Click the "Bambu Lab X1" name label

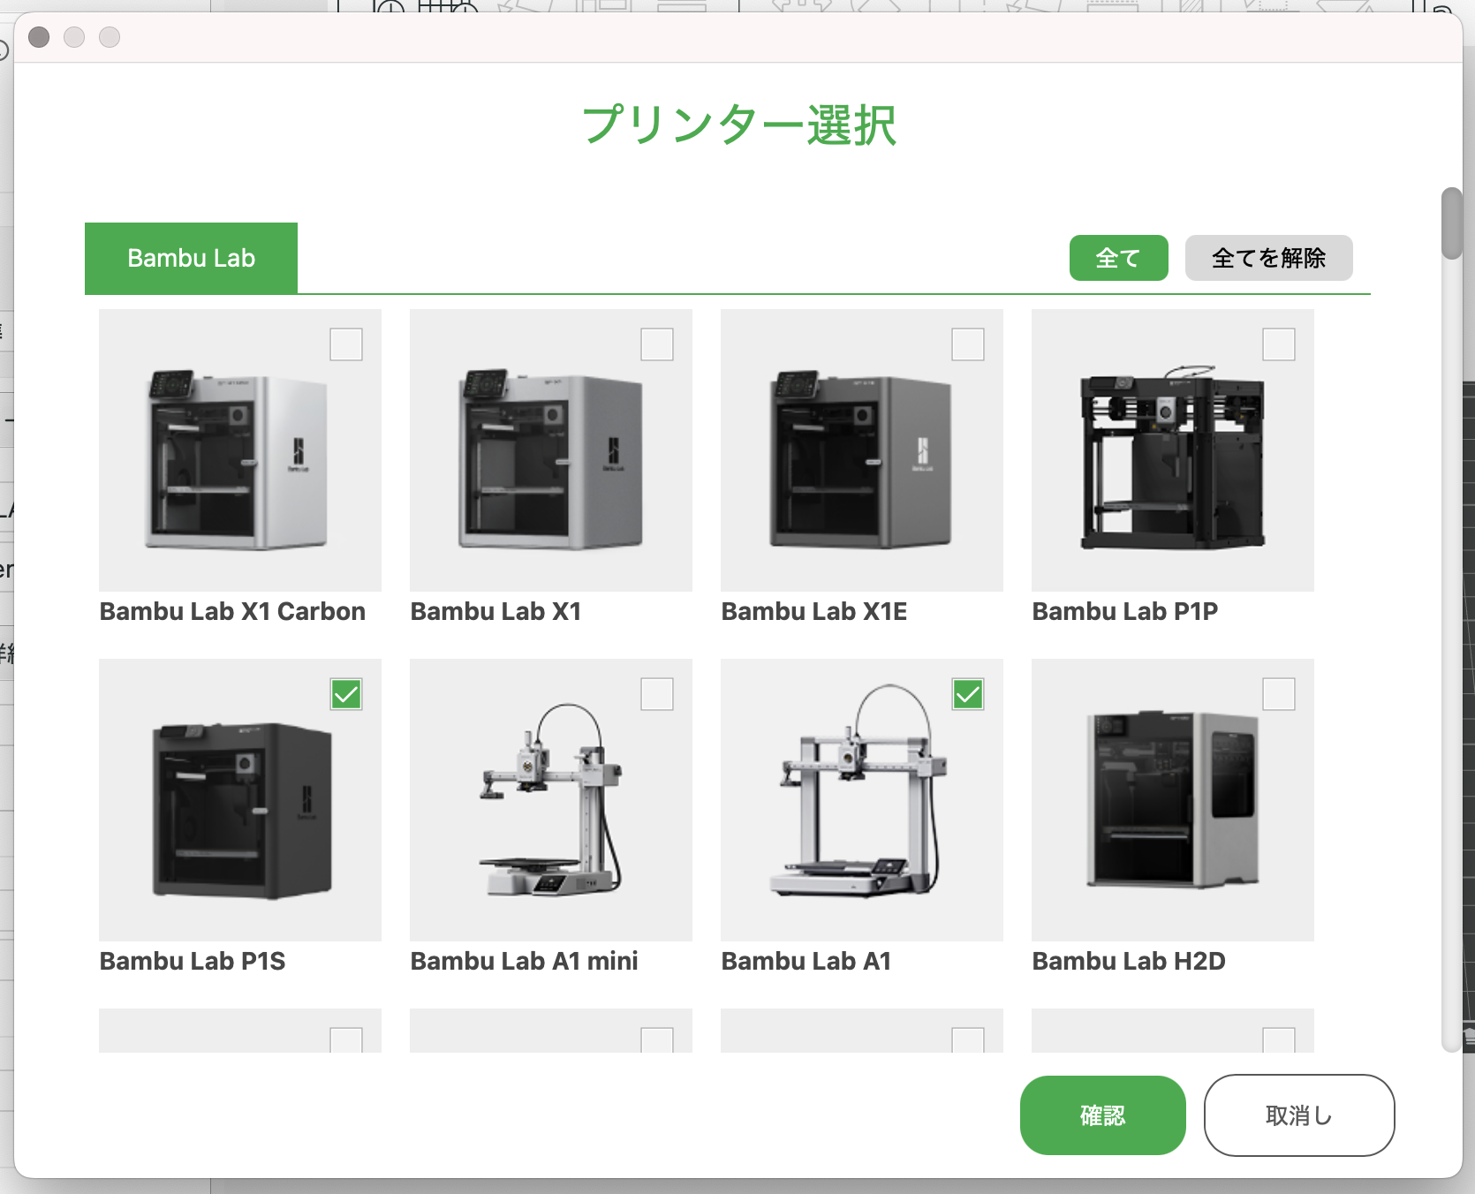[x=496, y=611]
